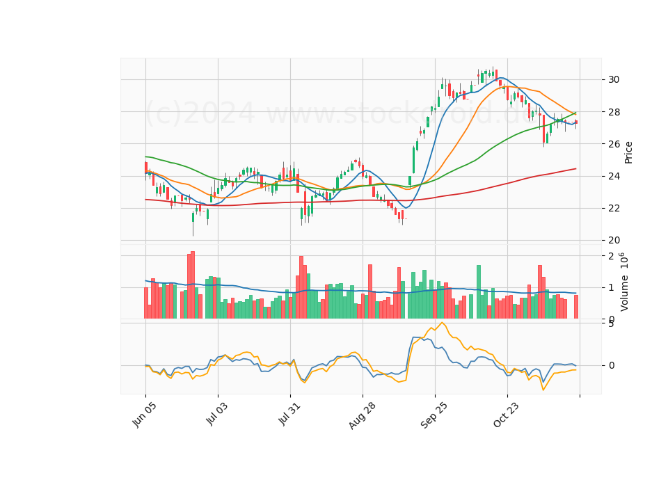Click the 'Sep 25' date label
Viewport: 668px width, 480px height.
click(434, 415)
